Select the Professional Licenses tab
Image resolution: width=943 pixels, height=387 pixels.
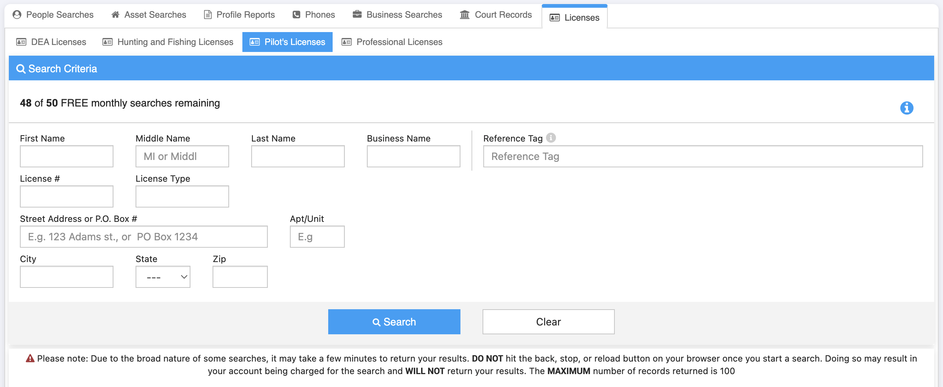392,42
